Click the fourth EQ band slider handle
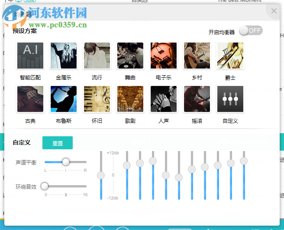This screenshot has width=284, height=230. point(166,175)
